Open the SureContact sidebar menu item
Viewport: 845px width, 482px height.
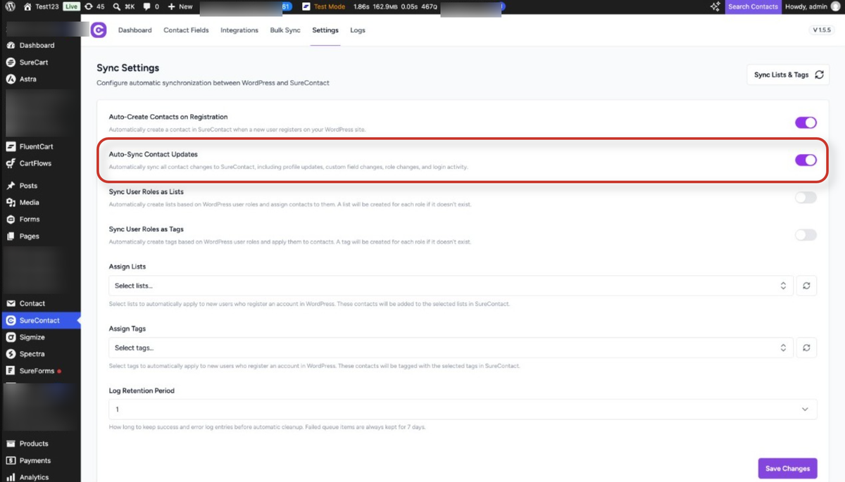(x=40, y=320)
